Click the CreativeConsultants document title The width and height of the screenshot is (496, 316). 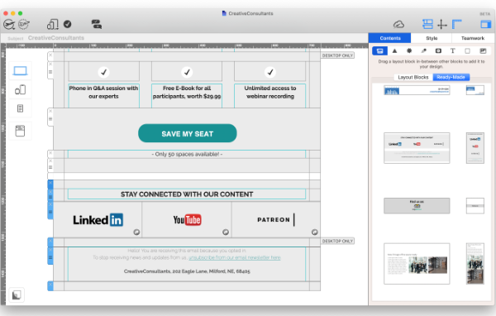click(250, 13)
